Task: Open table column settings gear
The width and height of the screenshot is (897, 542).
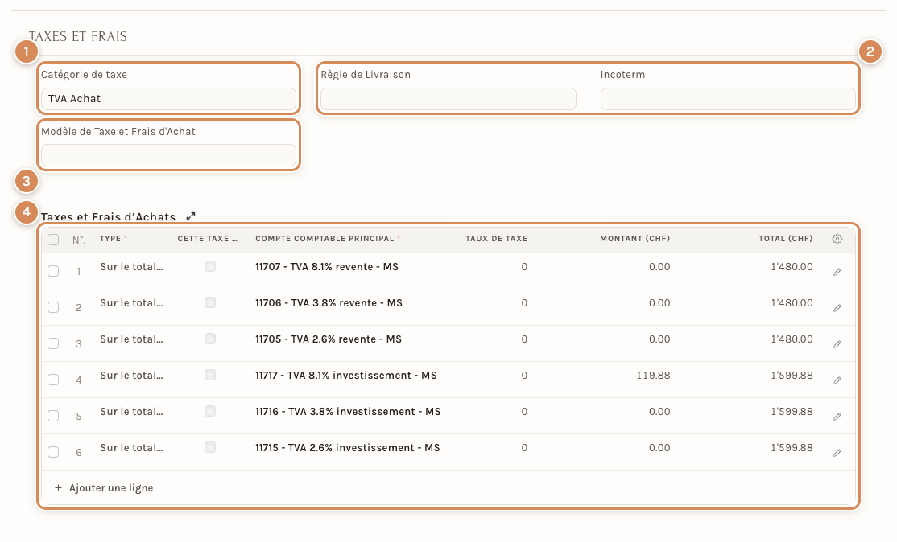Action: coord(837,239)
